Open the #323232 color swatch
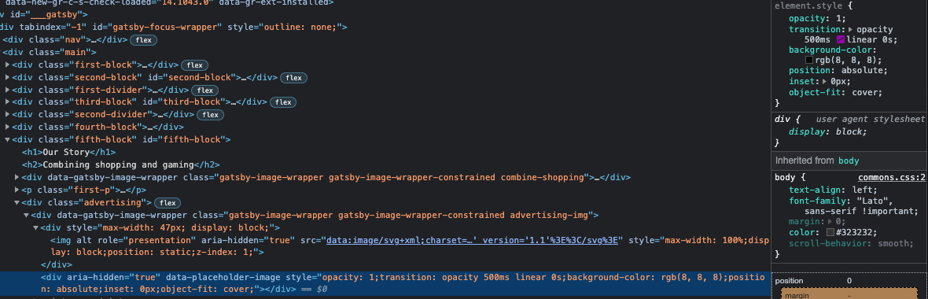The height and width of the screenshot is (299, 928). [x=830, y=232]
